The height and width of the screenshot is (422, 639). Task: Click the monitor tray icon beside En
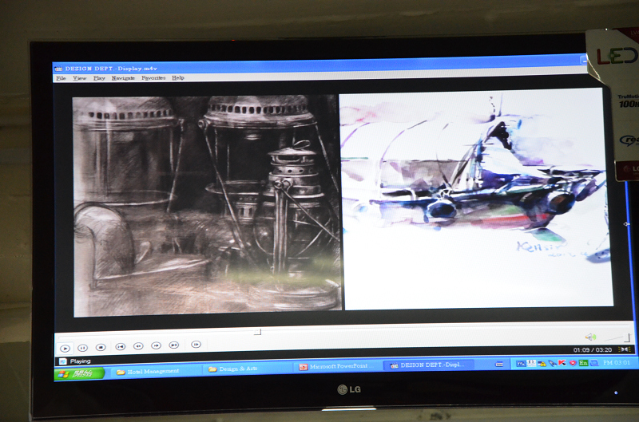coord(593,363)
